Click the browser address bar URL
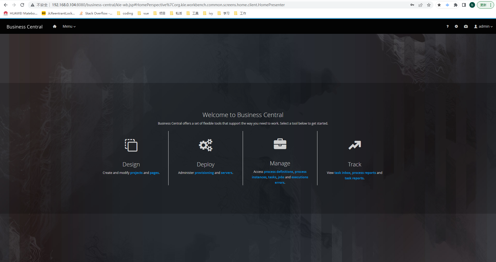The height and width of the screenshot is (262, 496). [x=168, y=5]
